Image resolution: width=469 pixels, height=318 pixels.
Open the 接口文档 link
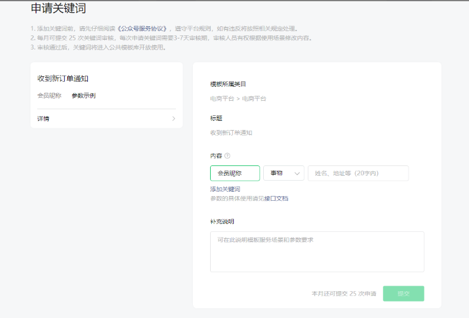point(276,198)
